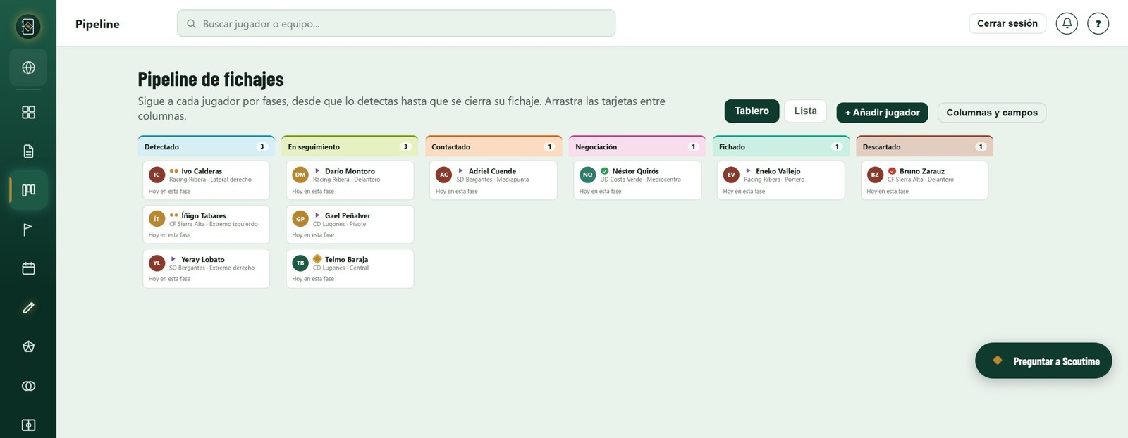Click two orange dots beside Ivo Calderas
1128x438 pixels.
pyautogui.click(x=173, y=171)
